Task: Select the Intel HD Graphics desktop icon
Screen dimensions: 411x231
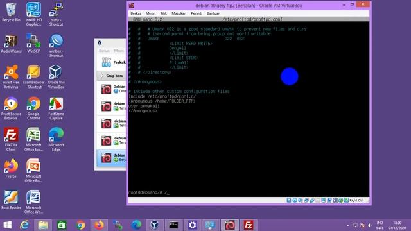Action: click(33, 14)
